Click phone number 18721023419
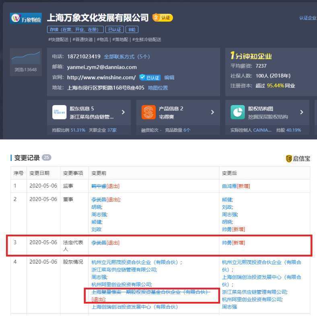This screenshot has width=317, height=322. (84, 57)
